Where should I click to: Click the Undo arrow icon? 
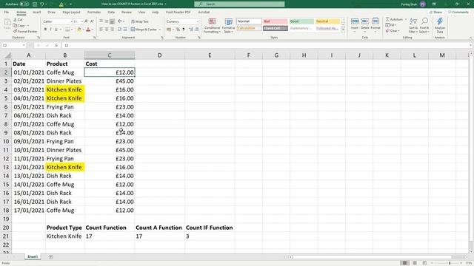(x=41, y=4)
